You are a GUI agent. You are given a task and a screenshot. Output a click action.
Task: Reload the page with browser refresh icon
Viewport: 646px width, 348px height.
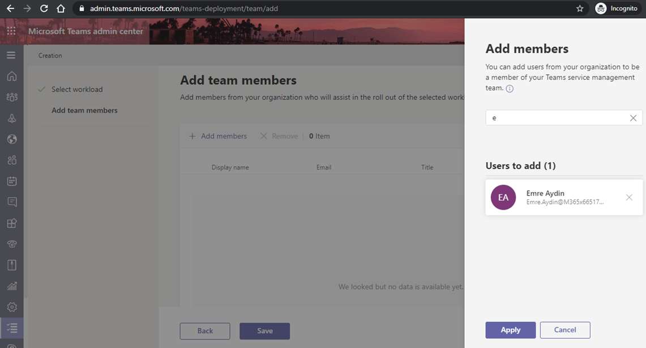(44, 9)
